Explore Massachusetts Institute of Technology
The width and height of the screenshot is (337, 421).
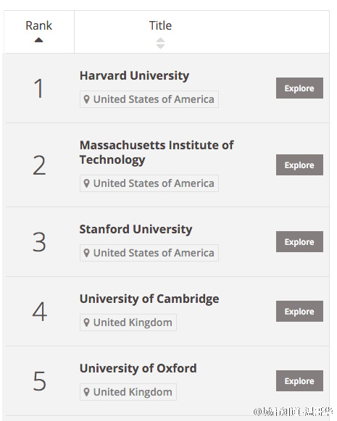point(299,165)
